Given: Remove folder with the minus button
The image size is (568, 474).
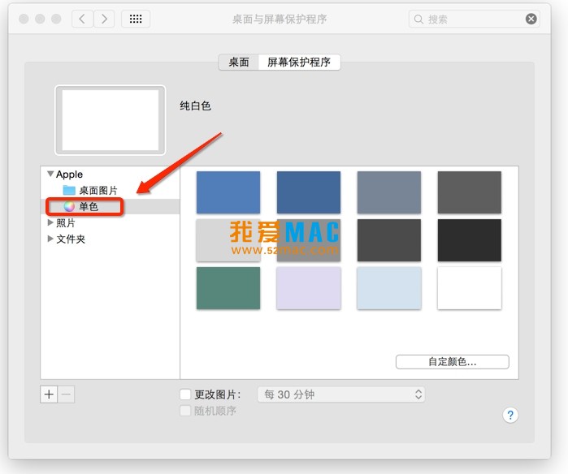Looking at the screenshot, I should (66, 394).
